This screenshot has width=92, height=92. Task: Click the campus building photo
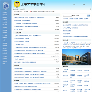pyautogui.click(x=77, y=57)
